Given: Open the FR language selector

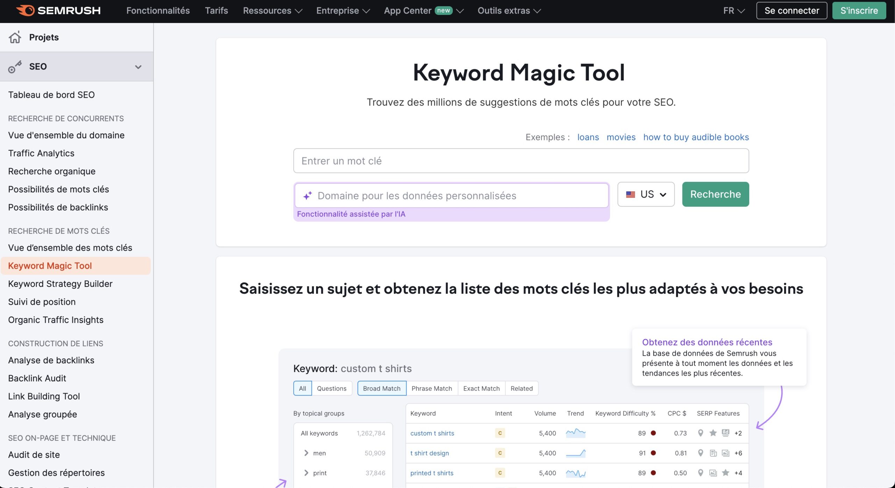Looking at the screenshot, I should click(734, 10).
